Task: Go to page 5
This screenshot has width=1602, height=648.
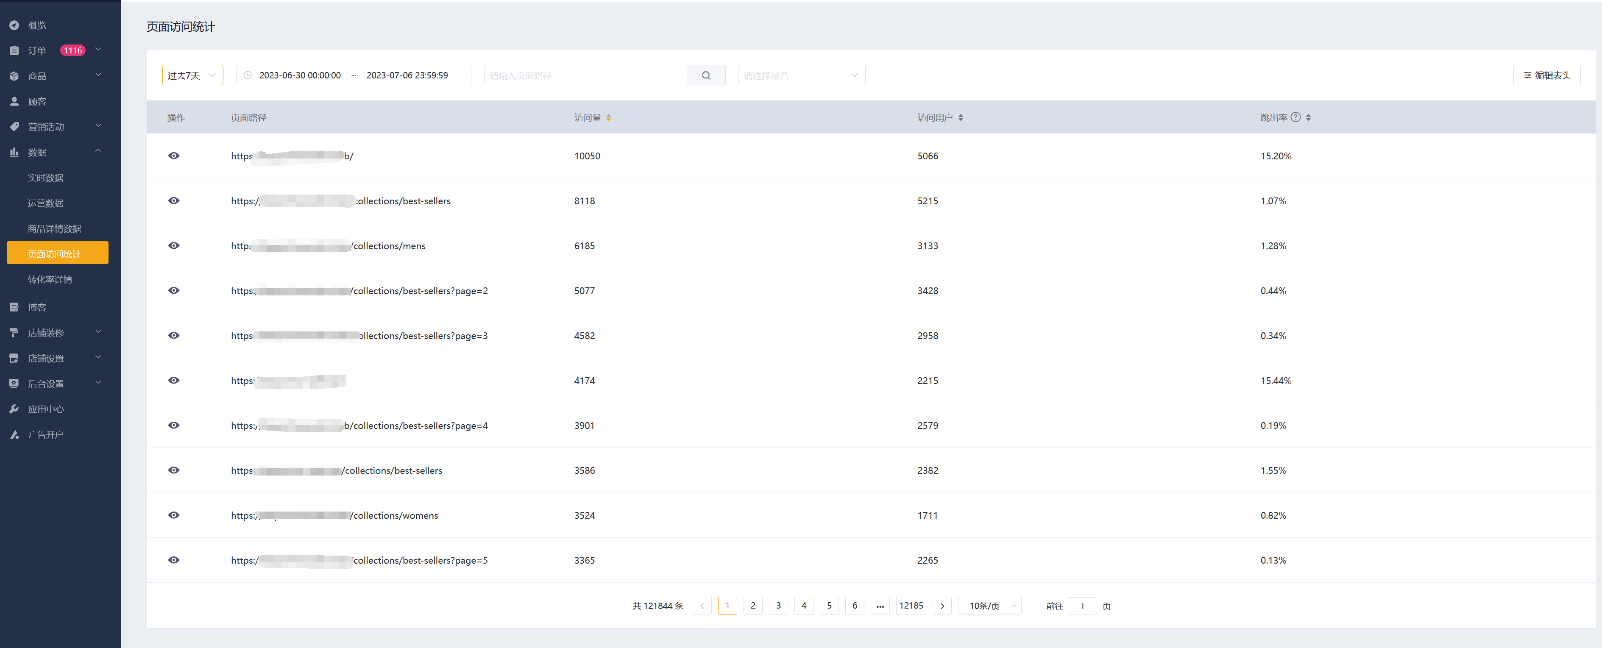Action: pos(829,606)
